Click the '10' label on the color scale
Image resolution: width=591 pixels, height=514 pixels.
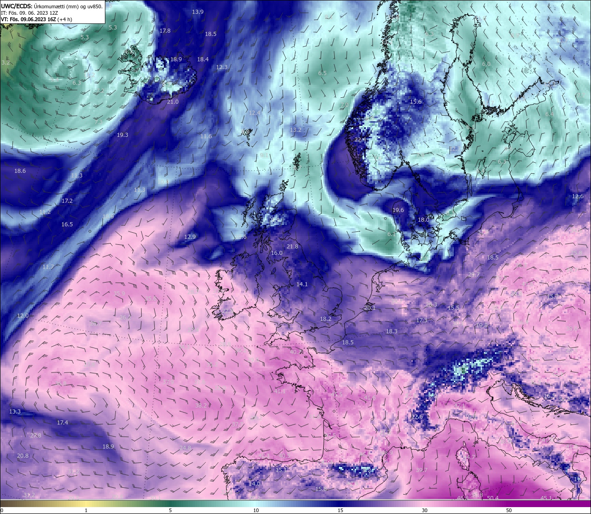pos(256,510)
